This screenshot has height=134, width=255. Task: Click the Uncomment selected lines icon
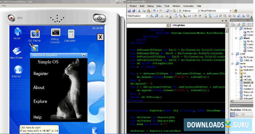[210, 16]
